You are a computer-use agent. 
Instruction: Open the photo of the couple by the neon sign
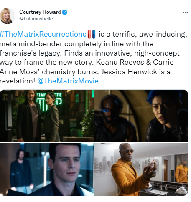click(x=47, y=116)
